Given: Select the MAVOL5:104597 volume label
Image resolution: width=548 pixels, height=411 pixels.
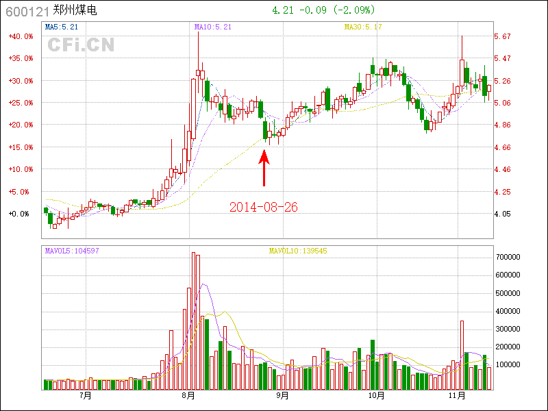Looking at the screenshot, I should (x=72, y=251).
